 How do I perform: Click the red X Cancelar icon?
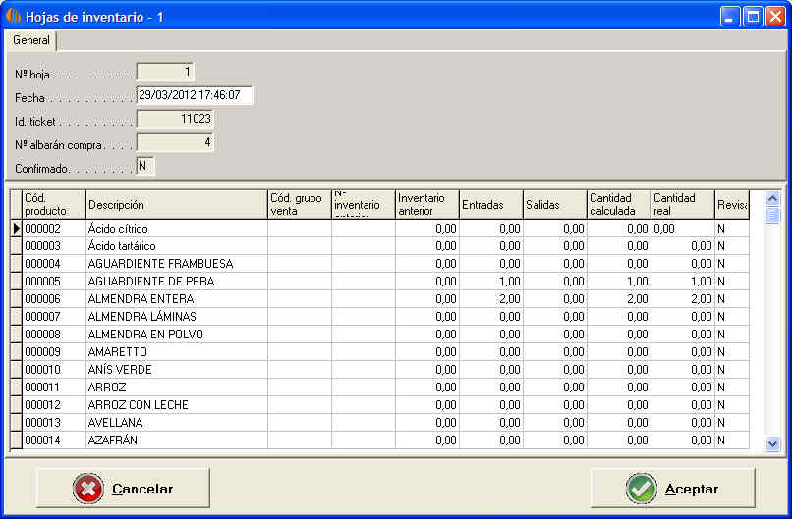coord(88,489)
